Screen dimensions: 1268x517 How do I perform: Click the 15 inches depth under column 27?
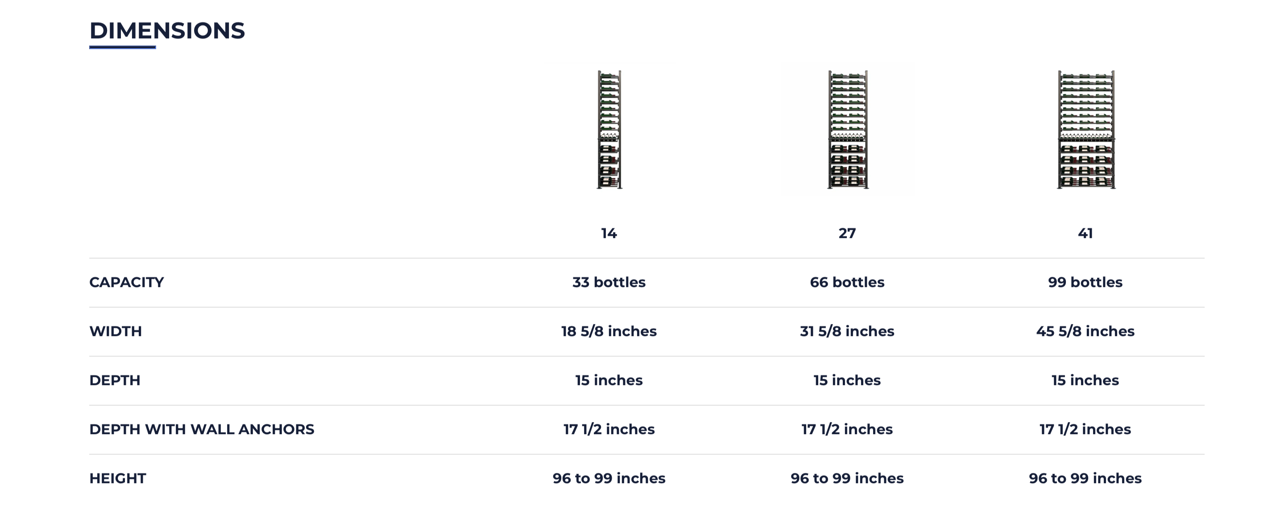[x=847, y=380]
